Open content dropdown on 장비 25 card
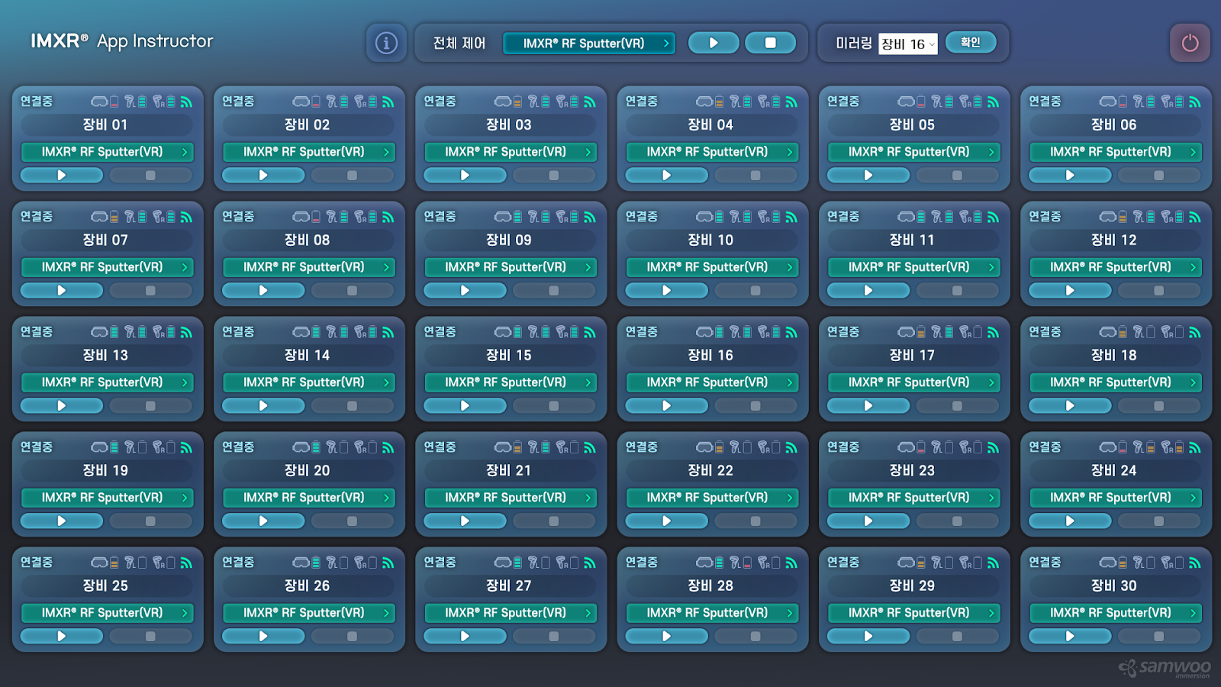Screen dimensions: 1221x687 click(x=107, y=613)
